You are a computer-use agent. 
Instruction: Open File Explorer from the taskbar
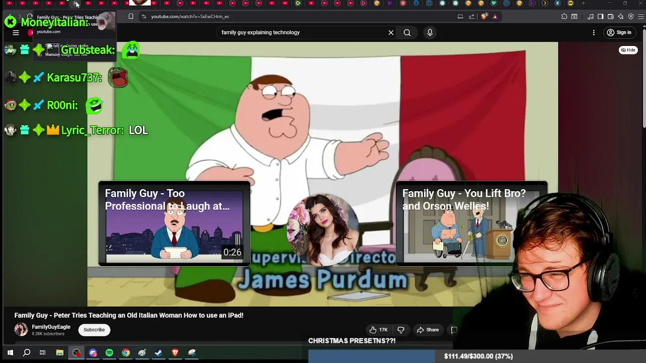(60, 353)
